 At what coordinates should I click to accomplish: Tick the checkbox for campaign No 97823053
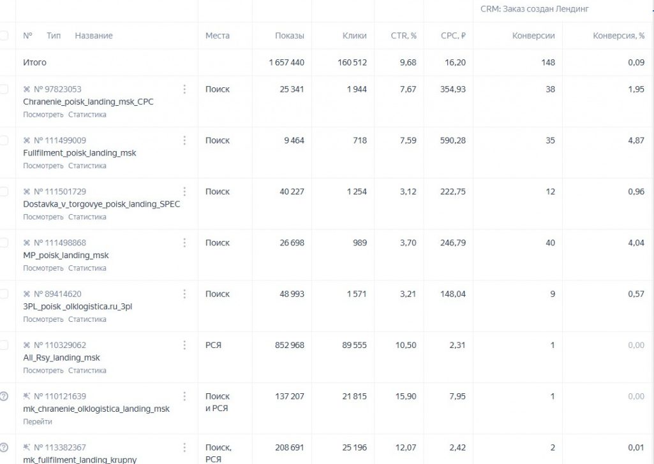pyautogui.click(x=4, y=89)
